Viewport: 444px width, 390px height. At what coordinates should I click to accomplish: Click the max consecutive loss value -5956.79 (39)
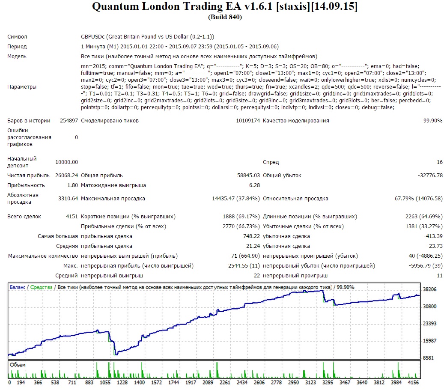point(426,266)
